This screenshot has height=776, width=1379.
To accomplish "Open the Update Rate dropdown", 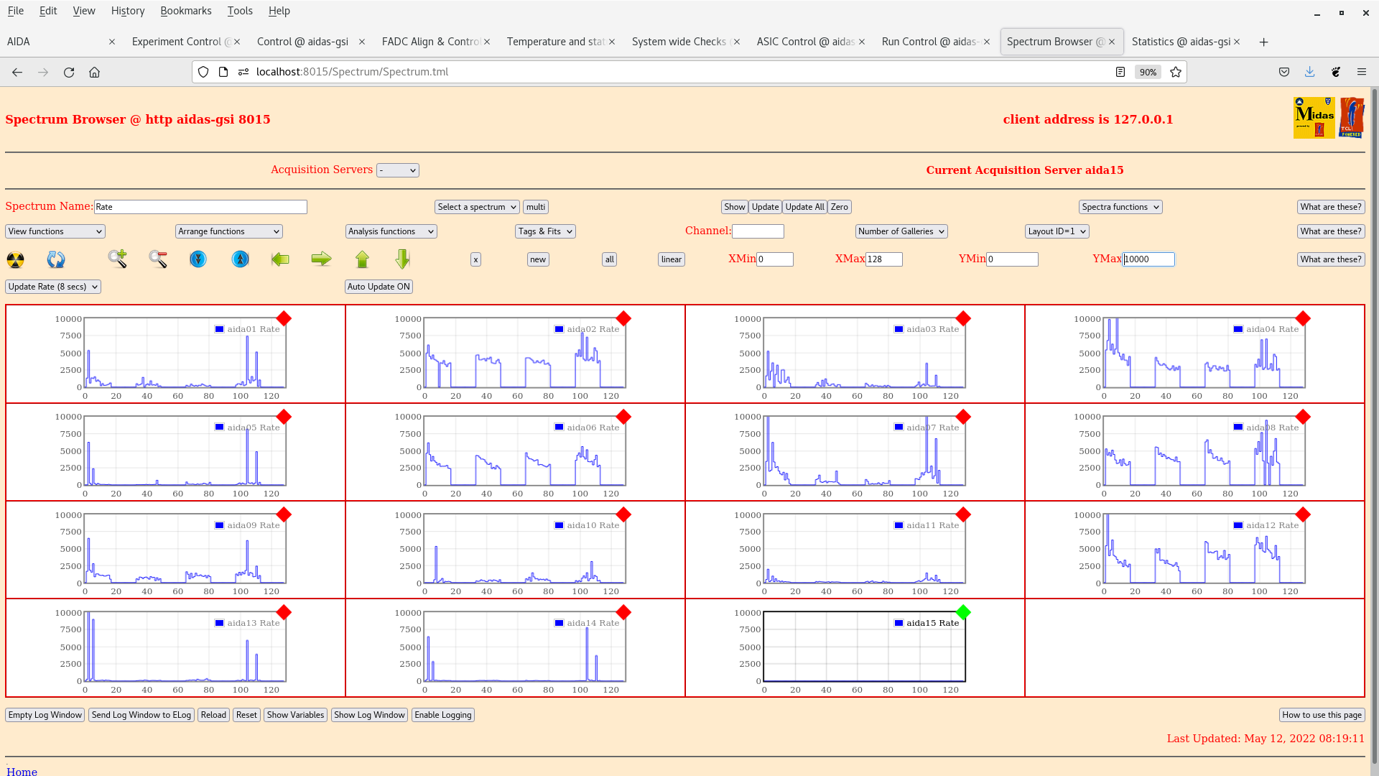I will pyautogui.click(x=53, y=287).
